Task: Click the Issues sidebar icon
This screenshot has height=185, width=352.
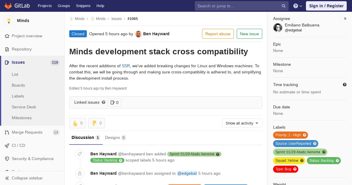Action: click(7, 62)
